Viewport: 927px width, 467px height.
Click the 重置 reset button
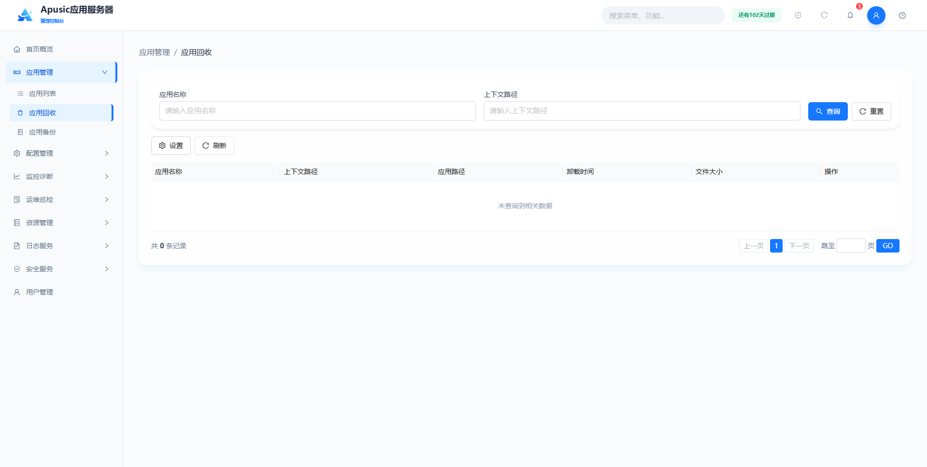pos(871,111)
